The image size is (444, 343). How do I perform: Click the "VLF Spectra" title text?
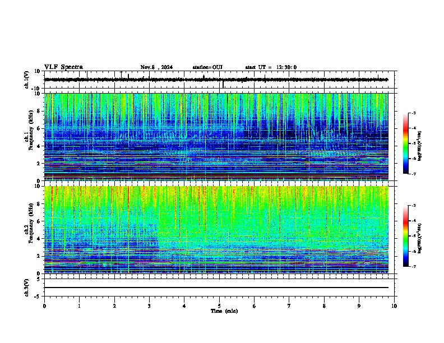coord(63,67)
